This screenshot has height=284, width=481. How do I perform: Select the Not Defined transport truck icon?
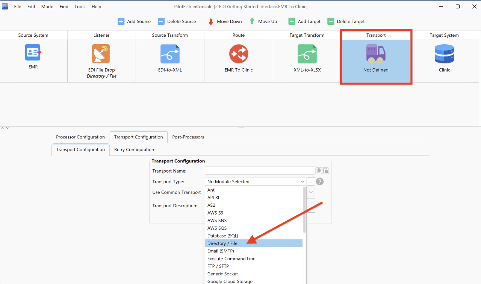tap(376, 54)
